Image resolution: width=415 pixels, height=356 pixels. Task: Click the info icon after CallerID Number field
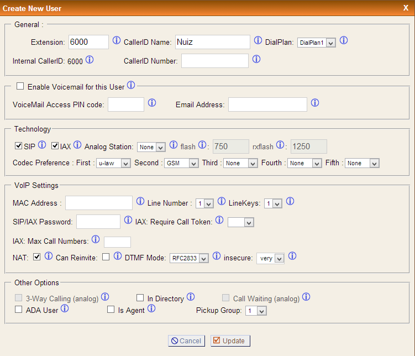256,59
